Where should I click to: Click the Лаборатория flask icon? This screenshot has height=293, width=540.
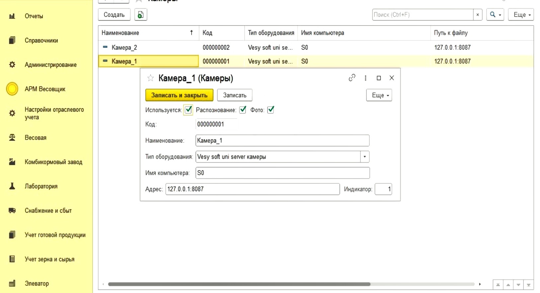point(12,186)
